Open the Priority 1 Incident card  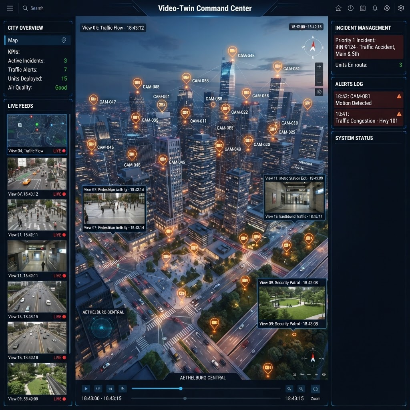pyautogui.click(x=369, y=47)
